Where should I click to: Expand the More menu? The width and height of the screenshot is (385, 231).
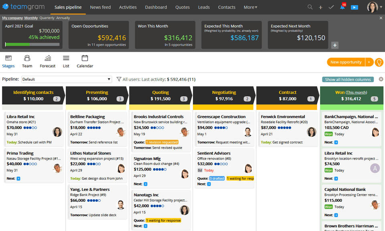tap(250, 7)
